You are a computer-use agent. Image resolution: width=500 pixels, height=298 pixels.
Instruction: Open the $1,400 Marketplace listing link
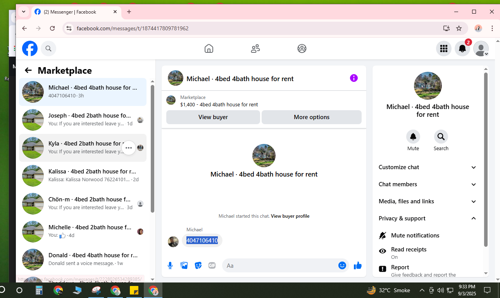(x=219, y=104)
